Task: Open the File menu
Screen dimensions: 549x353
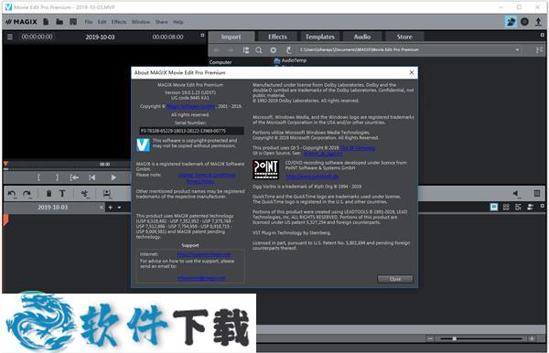Action: (89, 22)
